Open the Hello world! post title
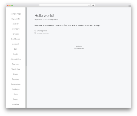Viewport: 137px width, 116px height. [44, 16]
